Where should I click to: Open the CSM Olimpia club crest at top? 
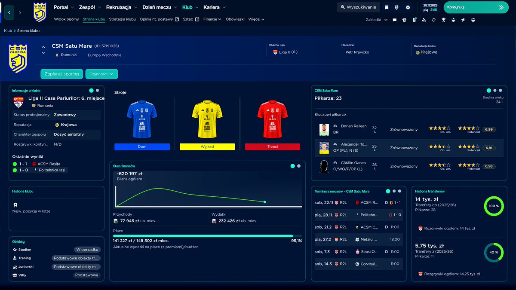coord(40,12)
